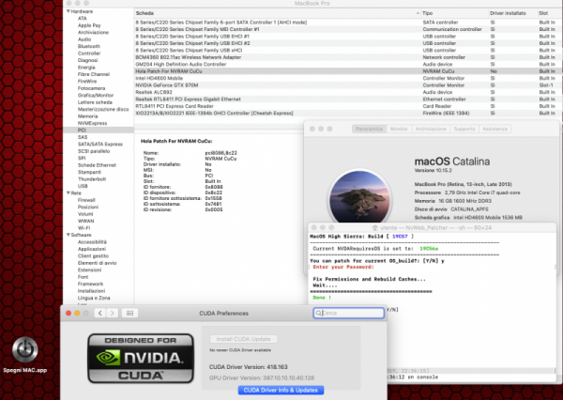Image resolution: width=563 pixels, height=400 pixels.
Task: Select Apple Pay in the sidebar
Action: click(x=89, y=25)
